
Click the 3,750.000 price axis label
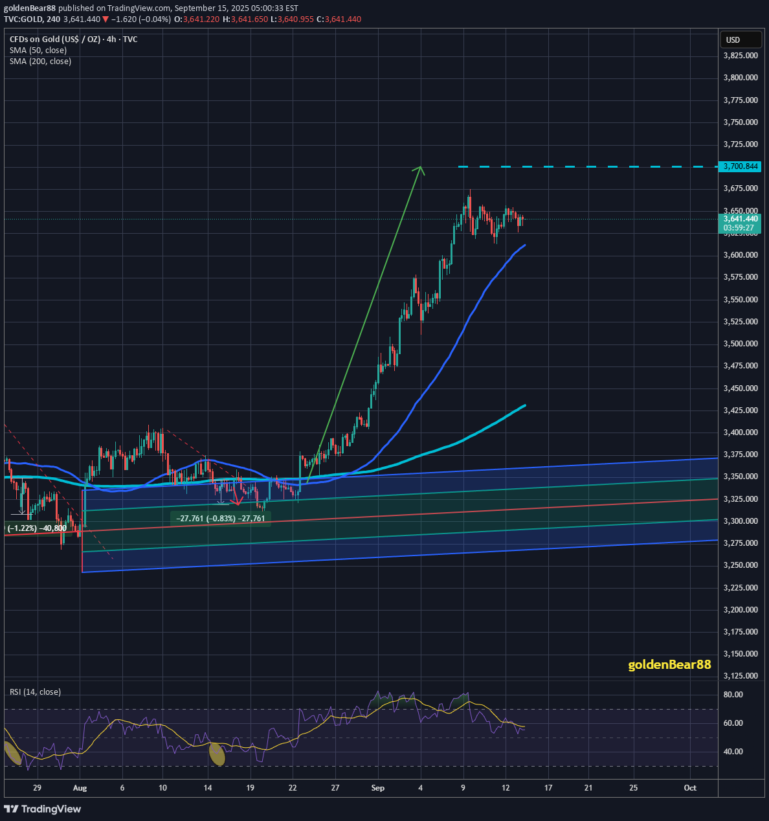(741, 122)
